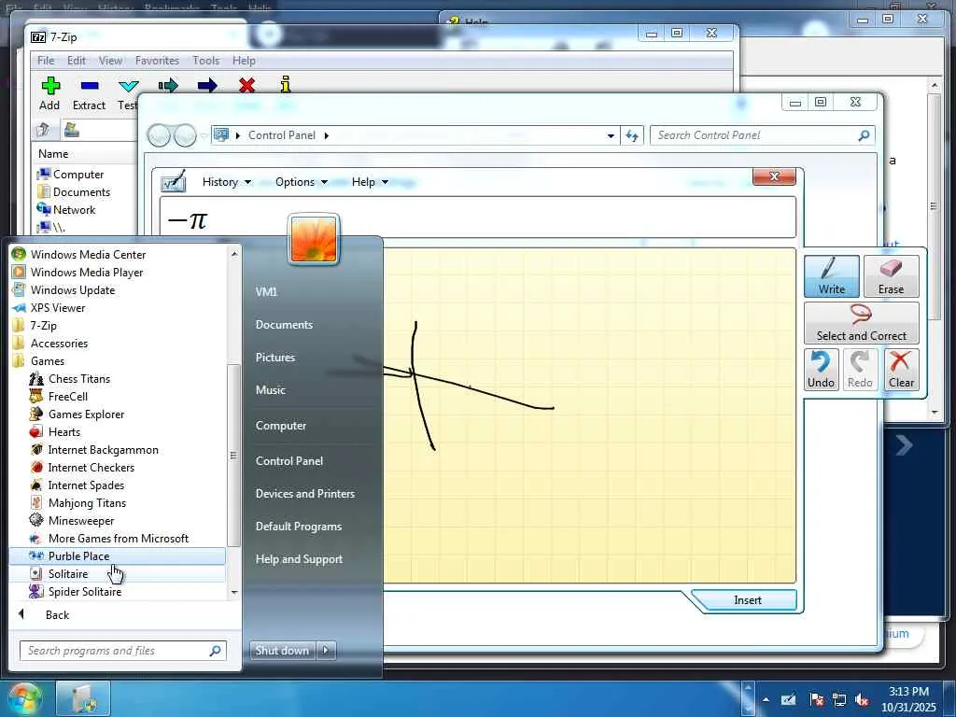Open XPS Viewer
Viewport: 956px width, 717px height.
coord(58,307)
